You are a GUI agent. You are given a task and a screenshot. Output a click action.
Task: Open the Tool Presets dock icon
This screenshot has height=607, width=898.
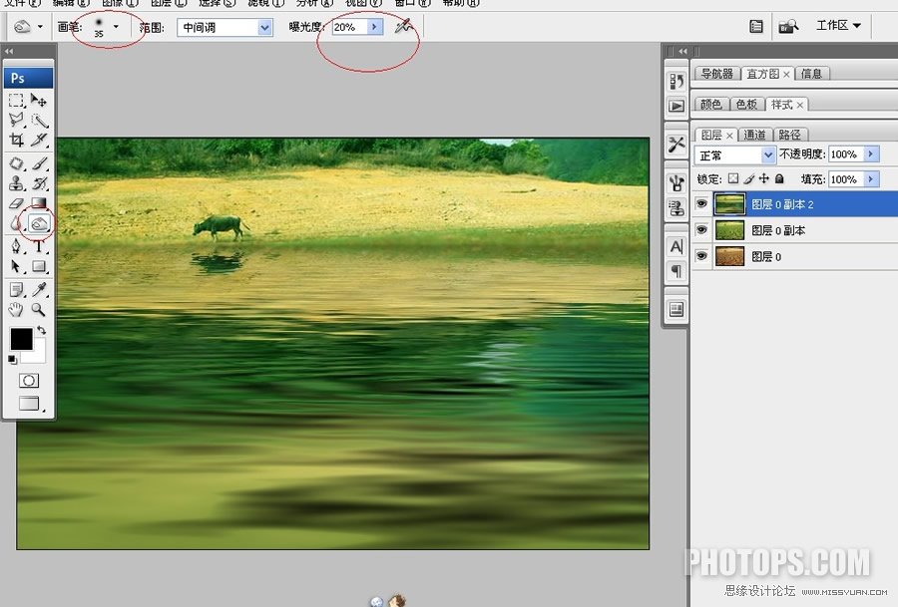[x=676, y=144]
